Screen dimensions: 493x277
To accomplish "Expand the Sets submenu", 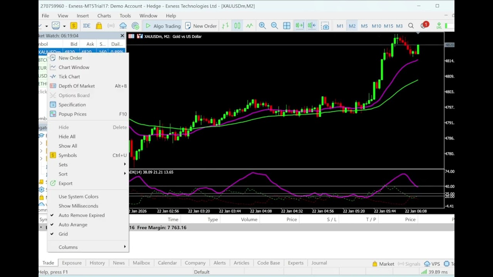I will (88, 165).
